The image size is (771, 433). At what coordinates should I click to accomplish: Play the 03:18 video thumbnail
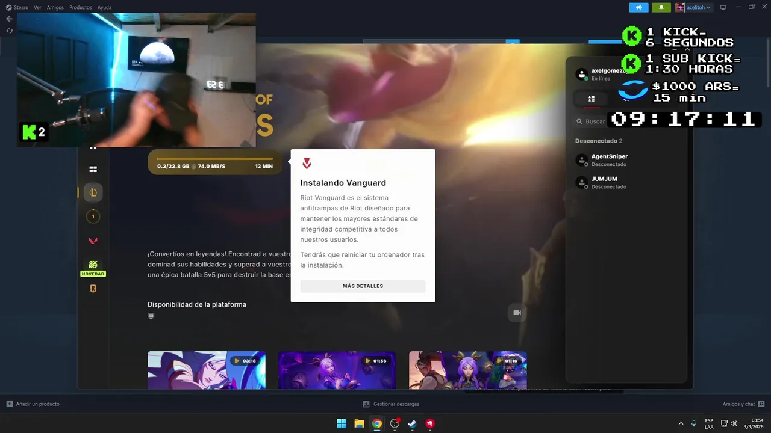207,370
